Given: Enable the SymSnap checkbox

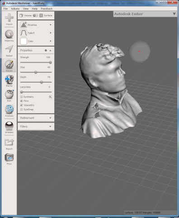Looking at the screenshot, I should tap(21, 109).
